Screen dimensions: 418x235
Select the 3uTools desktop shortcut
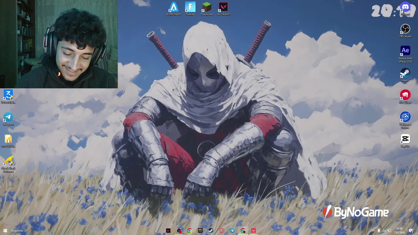(8, 97)
